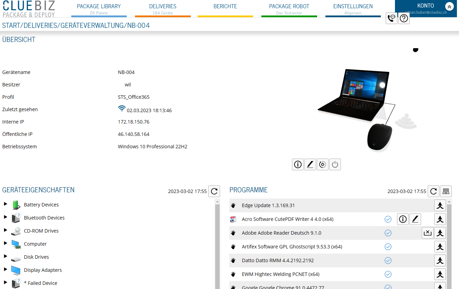
Task: Click the upgrade arrow for GPL Ghostscript
Action: pos(440,247)
